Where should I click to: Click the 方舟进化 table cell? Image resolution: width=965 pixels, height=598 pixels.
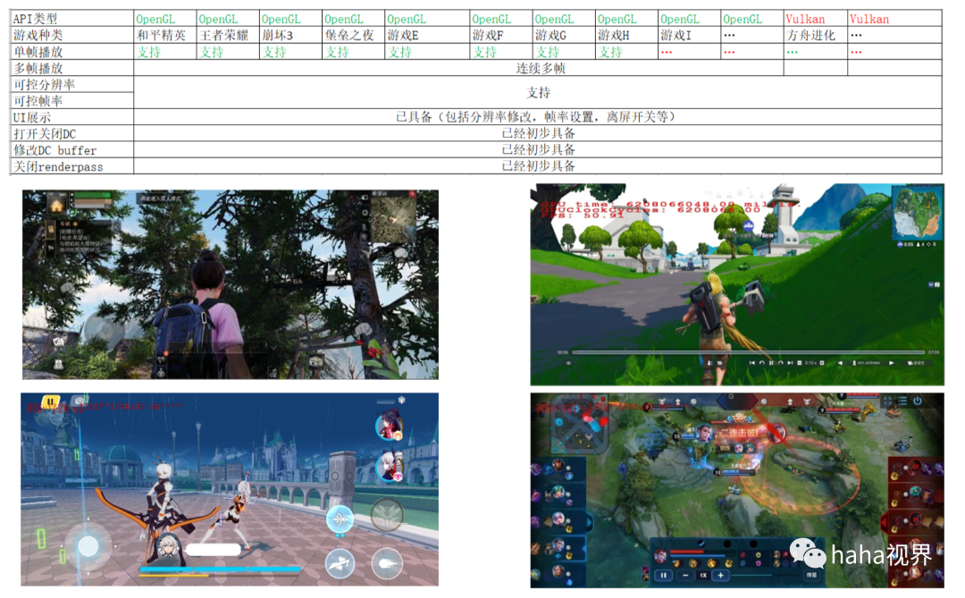point(816,35)
